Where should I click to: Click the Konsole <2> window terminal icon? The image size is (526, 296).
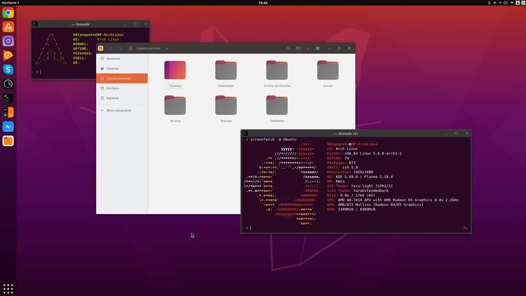[x=245, y=134]
